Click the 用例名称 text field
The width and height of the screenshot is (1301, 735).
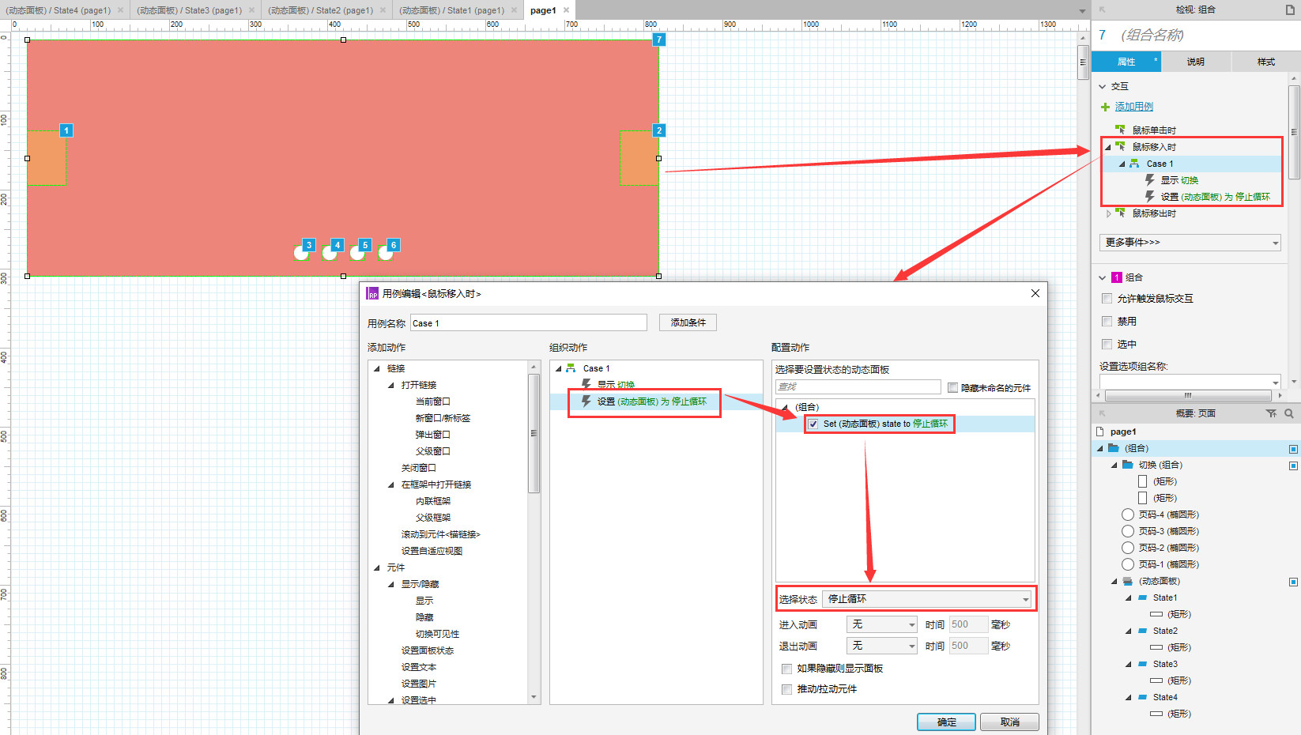coord(528,323)
